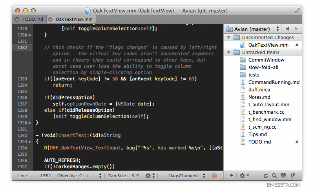The image size is (314, 191).
Task: Click the line number 1382 in status bar
Action: [x=46, y=176]
